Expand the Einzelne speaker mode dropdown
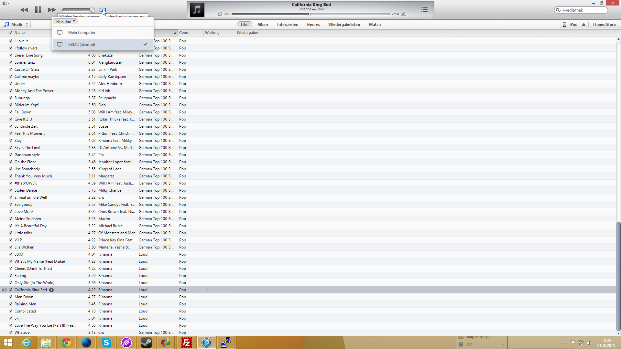 (x=65, y=22)
